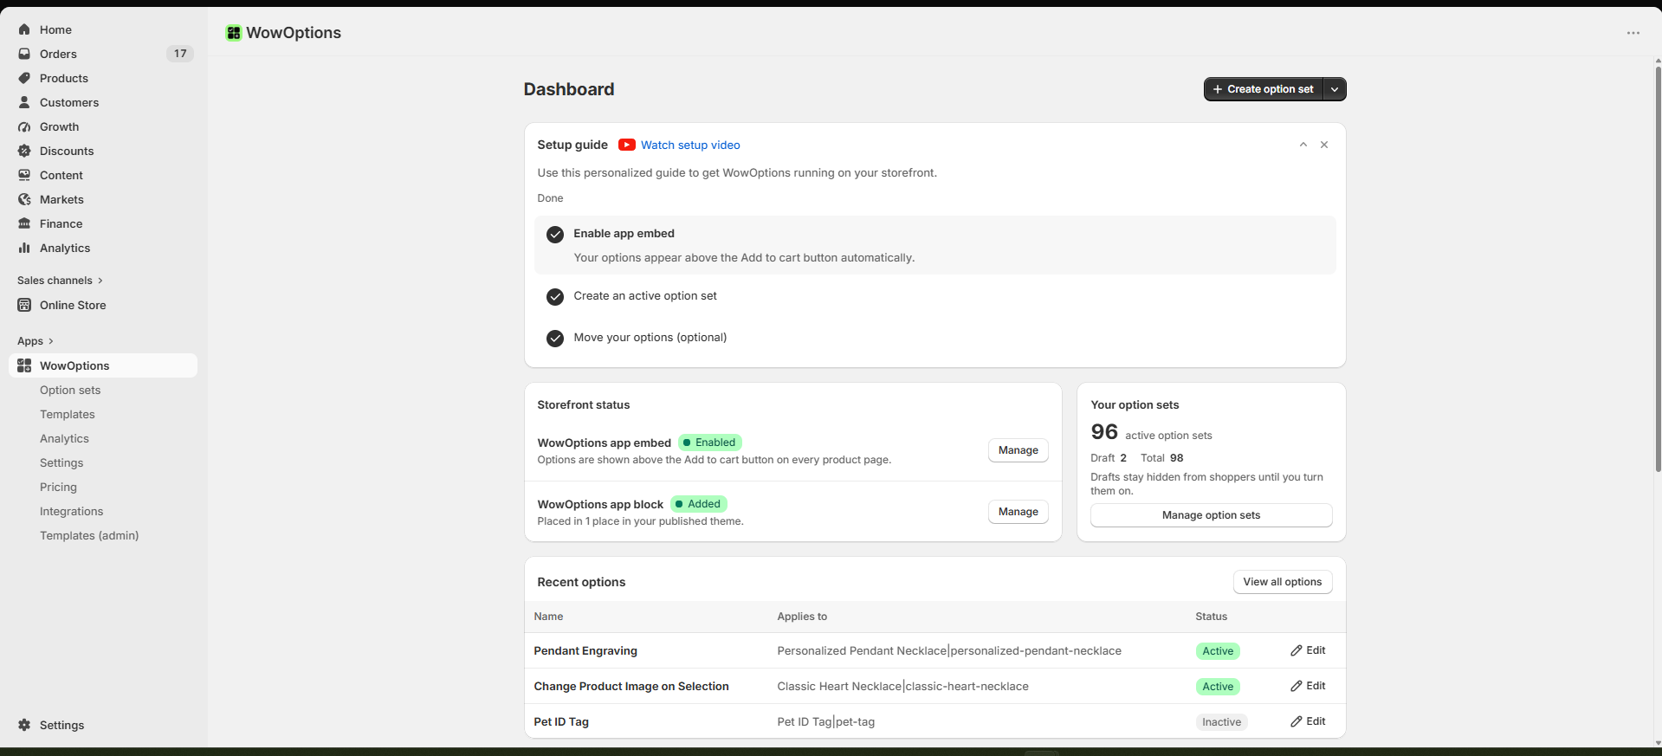The image size is (1662, 756).
Task: Open Templates (admin) submenu item
Action: point(89,535)
